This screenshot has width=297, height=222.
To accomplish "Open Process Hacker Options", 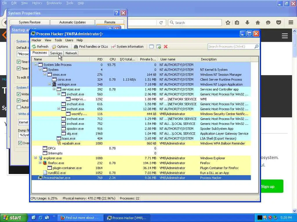I will 60,47.
